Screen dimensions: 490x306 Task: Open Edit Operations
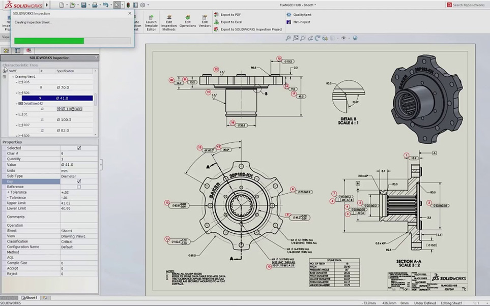click(x=187, y=21)
